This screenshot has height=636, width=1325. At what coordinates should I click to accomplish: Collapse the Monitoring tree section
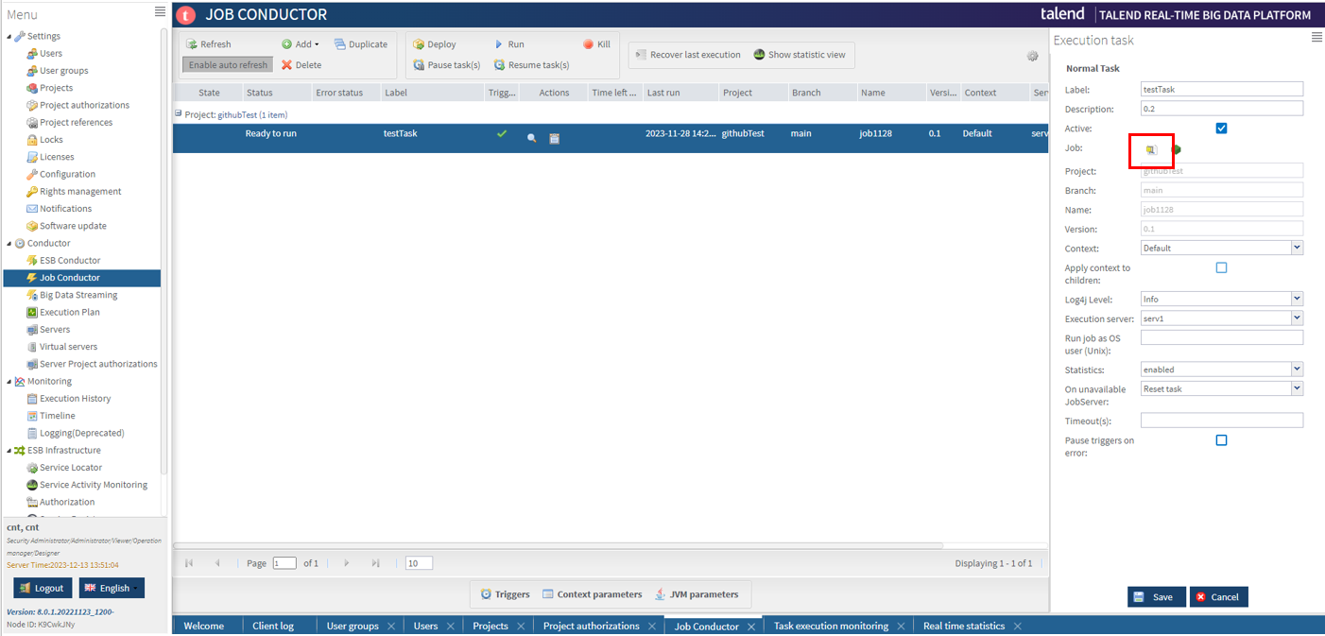click(9, 382)
